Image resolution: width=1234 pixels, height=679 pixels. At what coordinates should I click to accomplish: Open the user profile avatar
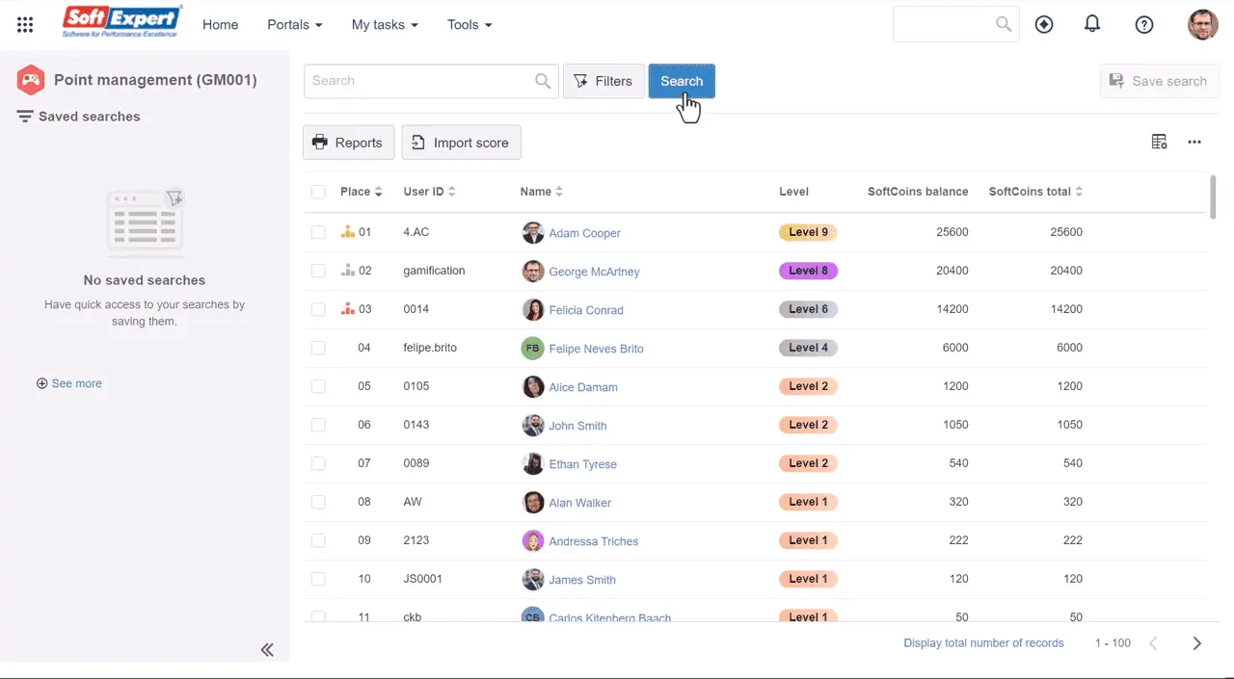click(1202, 25)
